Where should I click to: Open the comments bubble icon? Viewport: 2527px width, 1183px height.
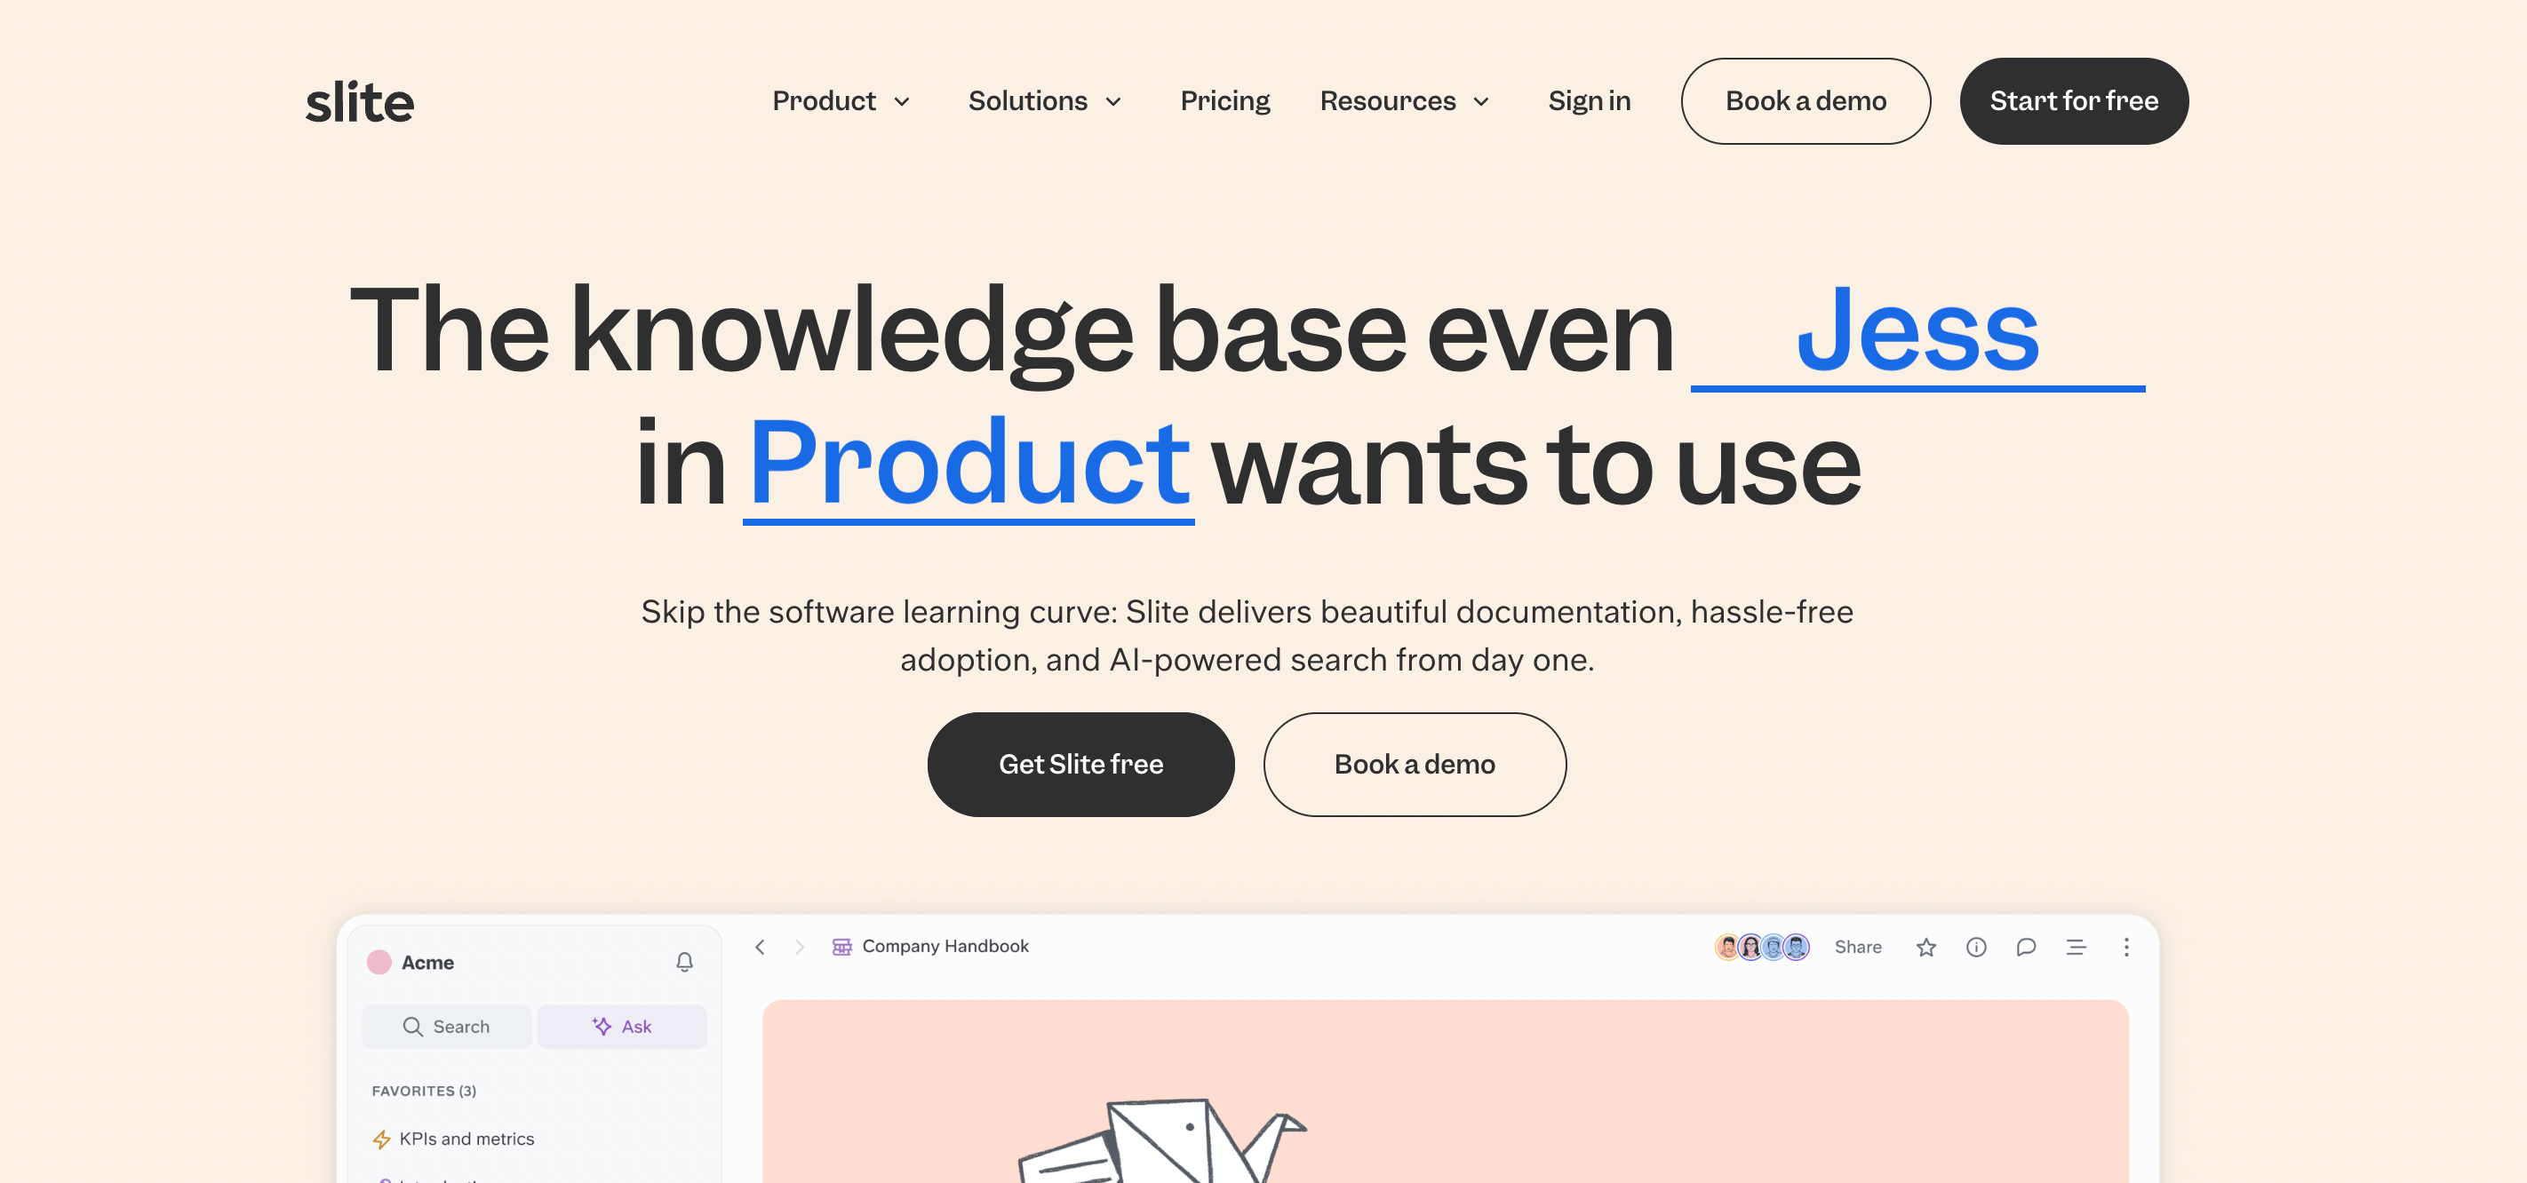(2026, 947)
